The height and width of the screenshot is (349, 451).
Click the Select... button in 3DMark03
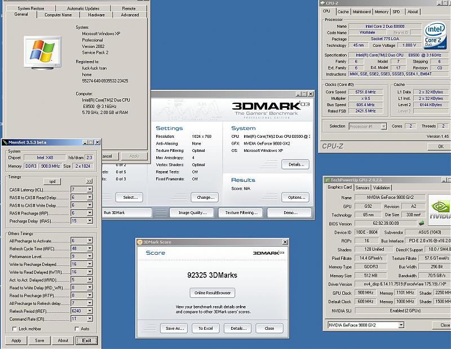[x=130, y=198]
